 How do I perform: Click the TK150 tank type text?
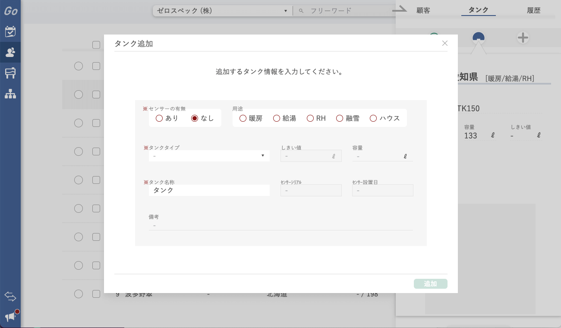(x=468, y=108)
